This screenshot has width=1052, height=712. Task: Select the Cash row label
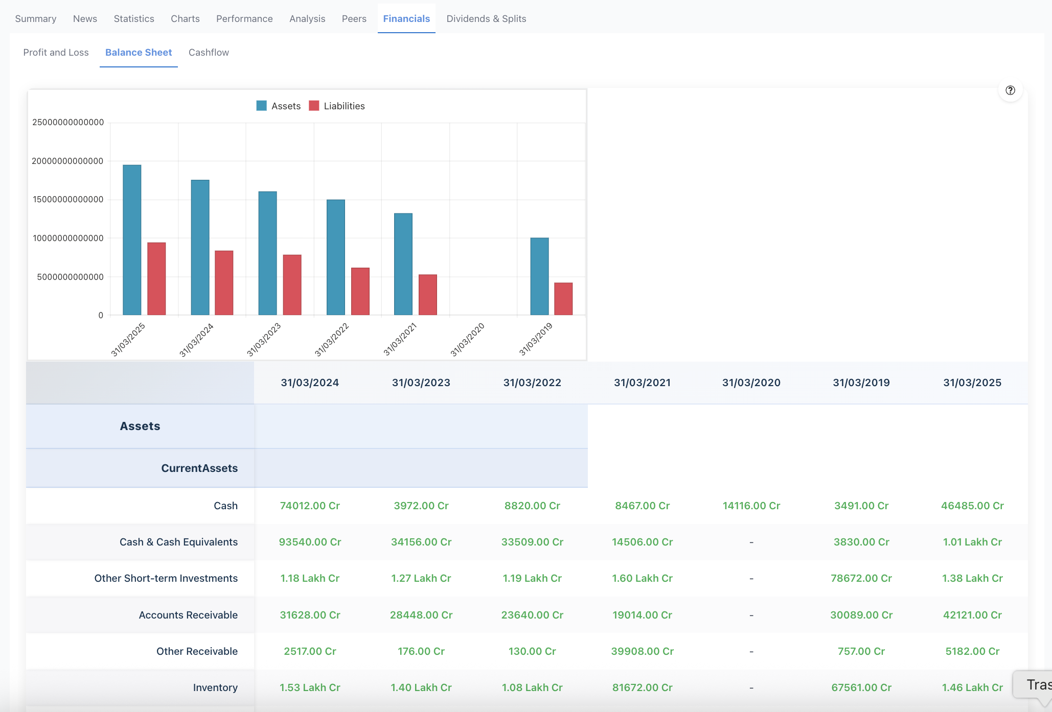pos(225,506)
